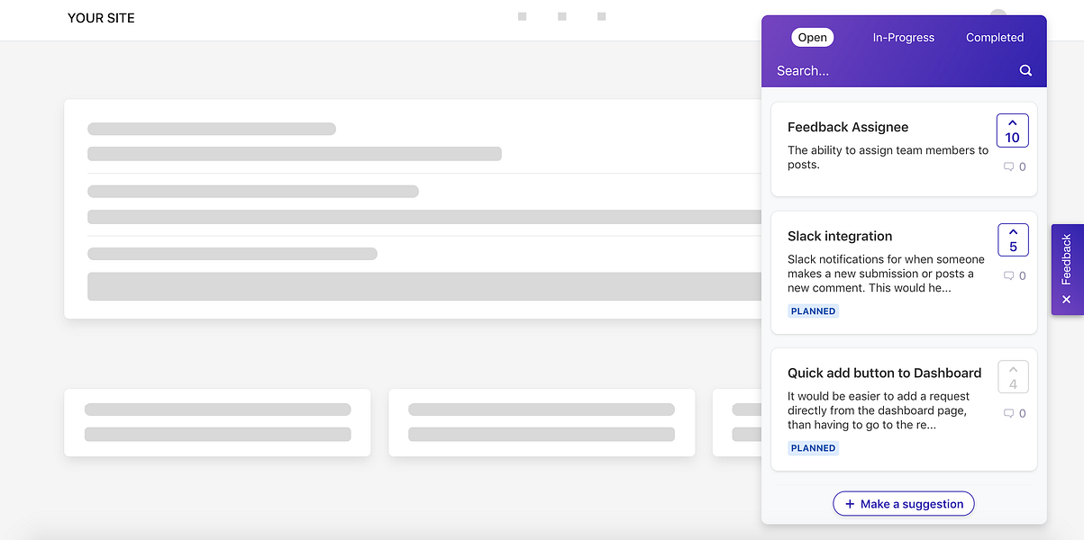Click the Feedback vertical side tab label
The height and width of the screenshot is (540, 1084).
tap(1067, 259)
